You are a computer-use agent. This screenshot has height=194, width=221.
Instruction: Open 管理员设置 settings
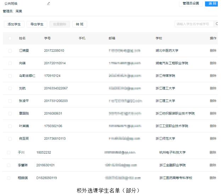(191, 4)
